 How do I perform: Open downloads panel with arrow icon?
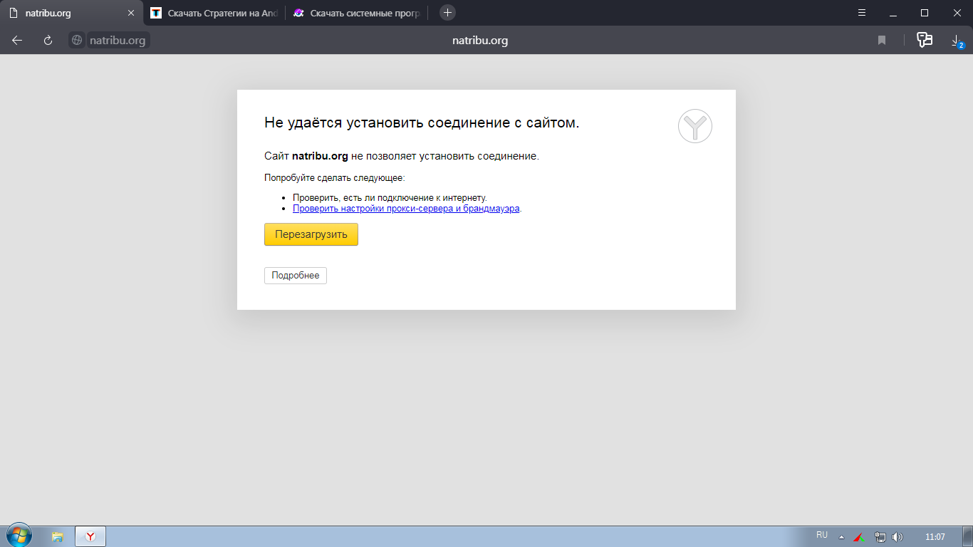coord(957,41)
